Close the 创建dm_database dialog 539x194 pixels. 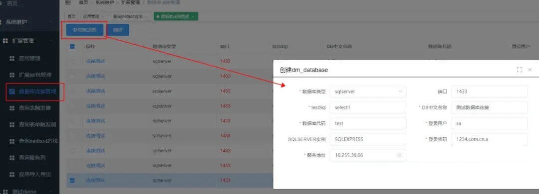click(x=530, y=70)
